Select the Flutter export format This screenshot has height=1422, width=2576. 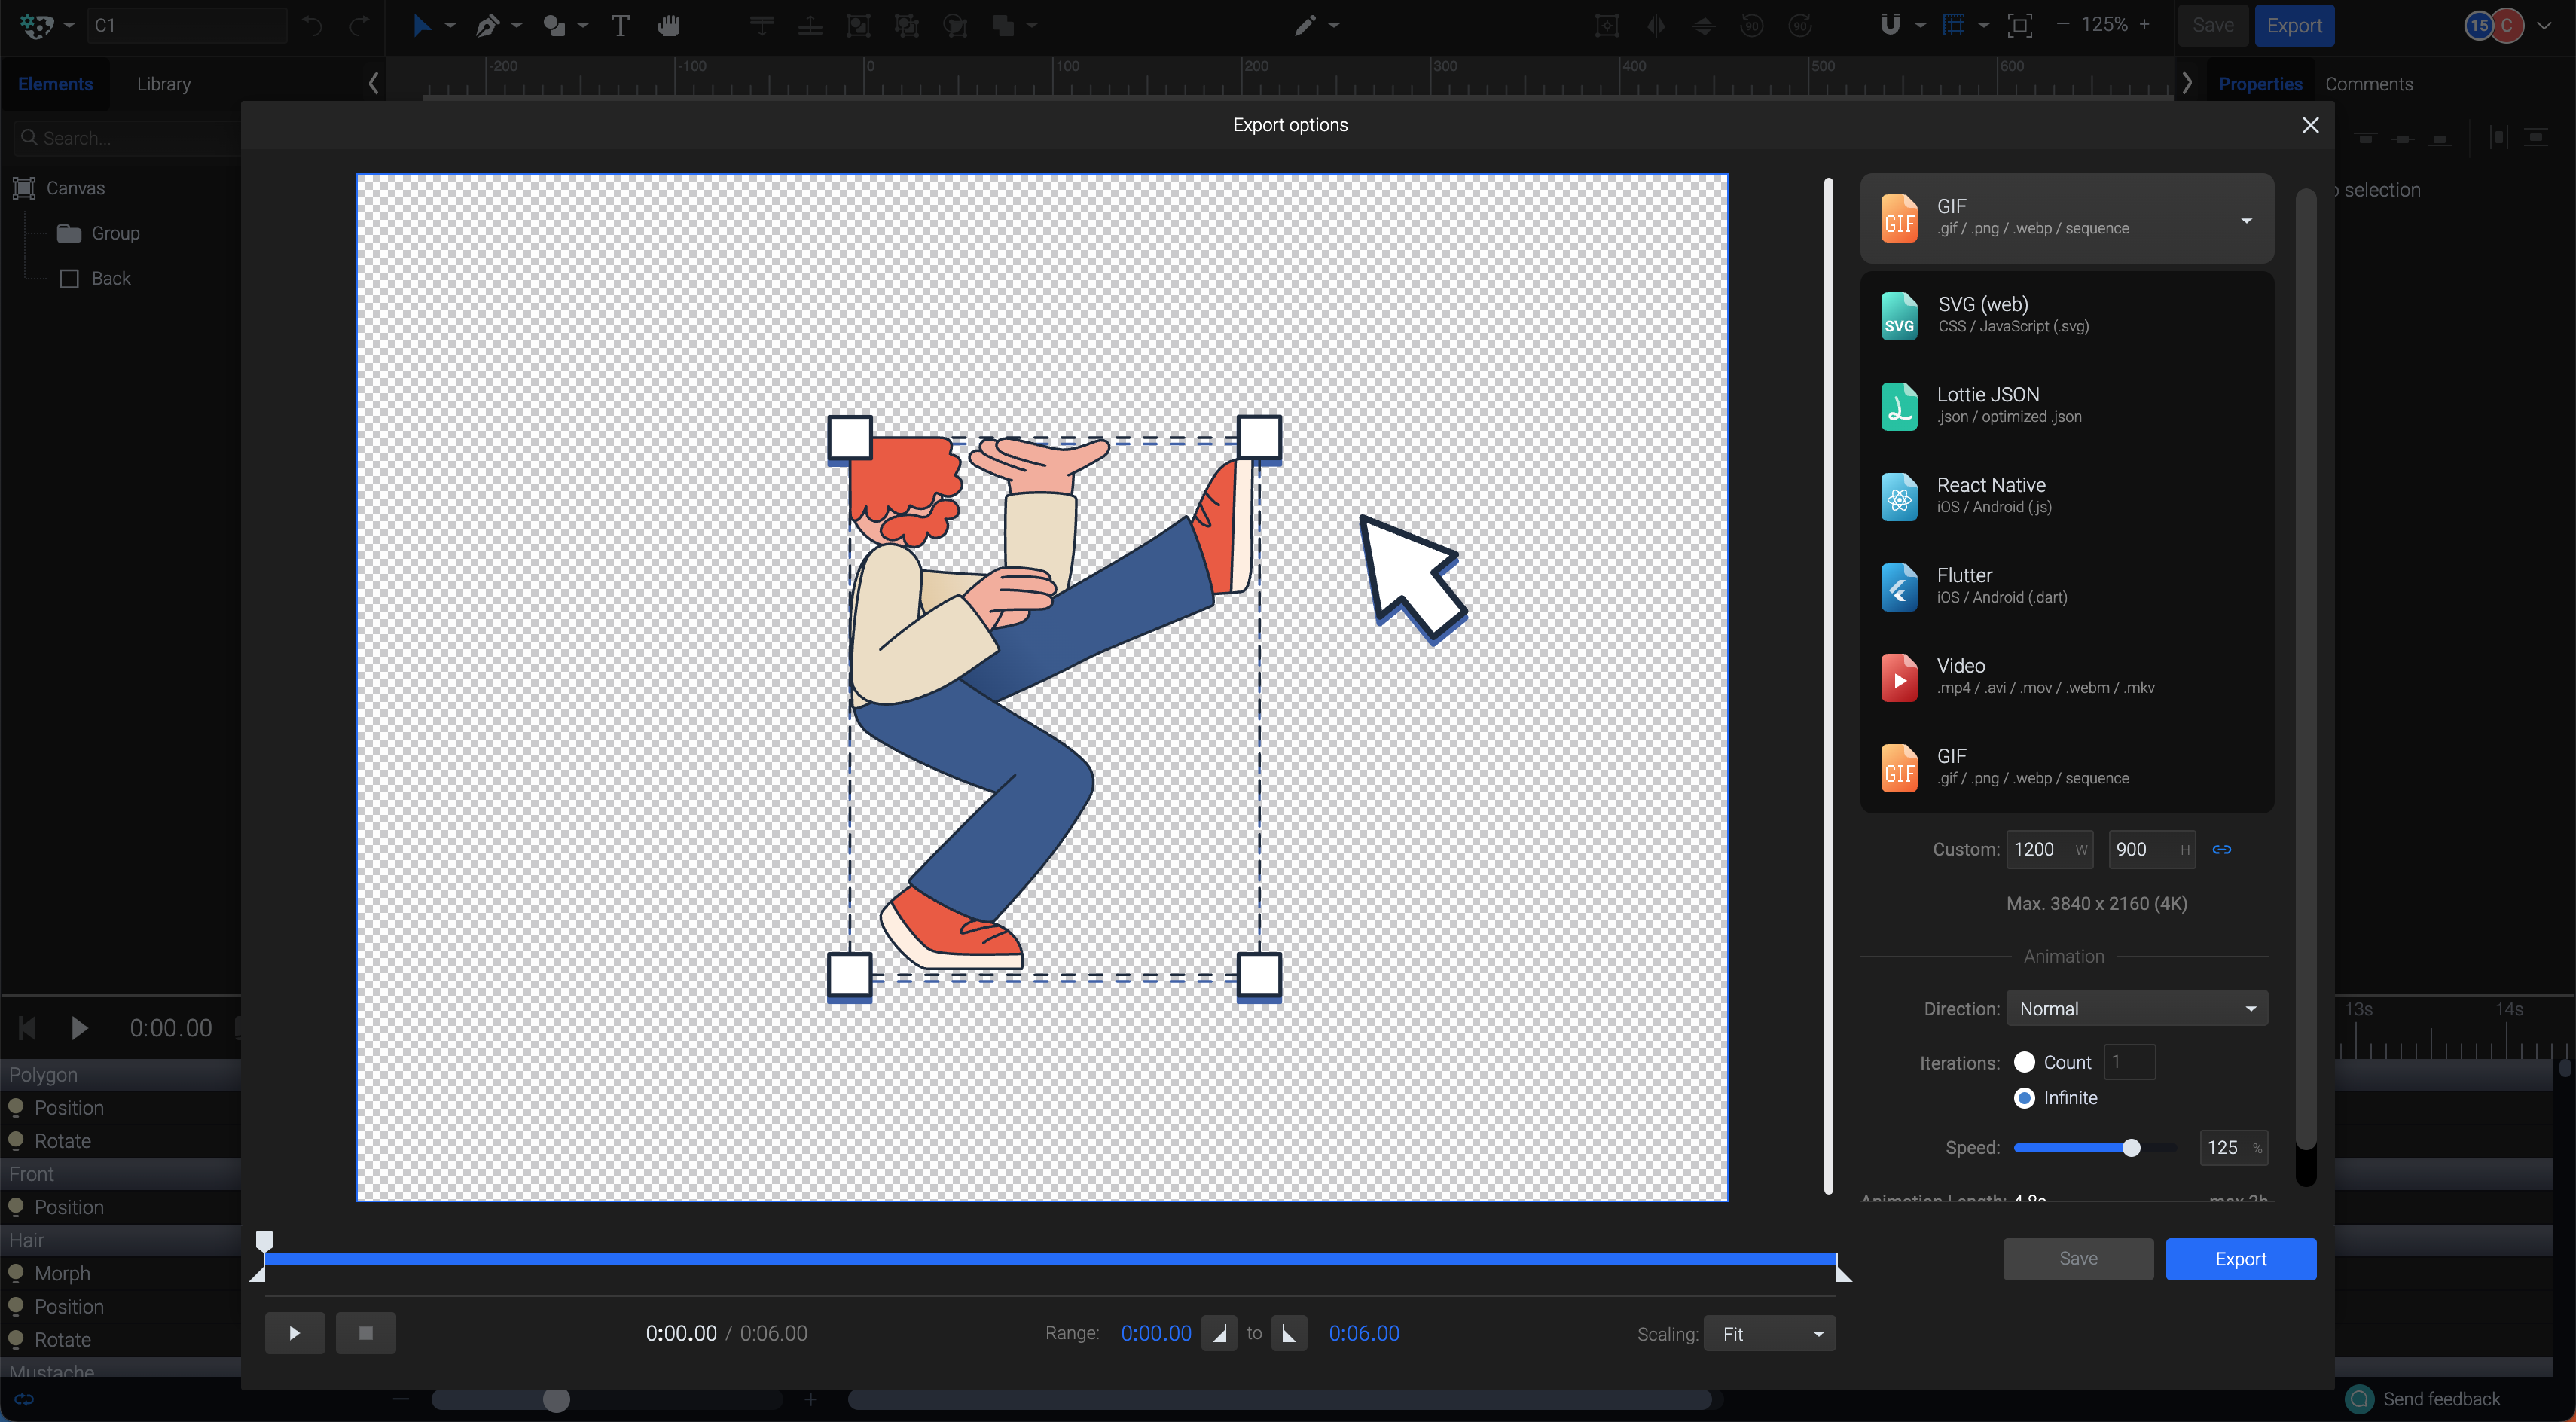(x=2065, y=585)
